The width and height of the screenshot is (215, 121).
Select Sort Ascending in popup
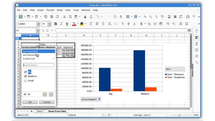(x=39, y=51)
